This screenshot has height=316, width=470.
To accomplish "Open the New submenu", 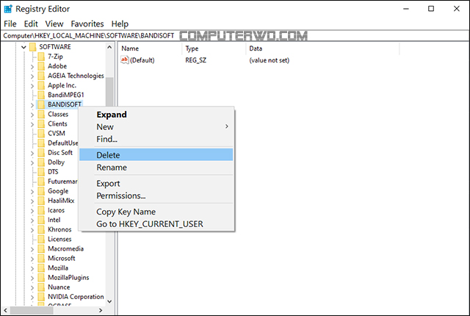I will (156, 127).
